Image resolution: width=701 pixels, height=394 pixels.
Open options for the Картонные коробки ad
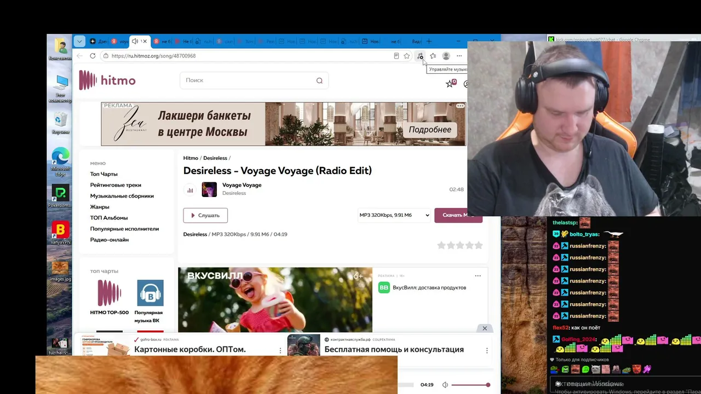tap(280, 350)
